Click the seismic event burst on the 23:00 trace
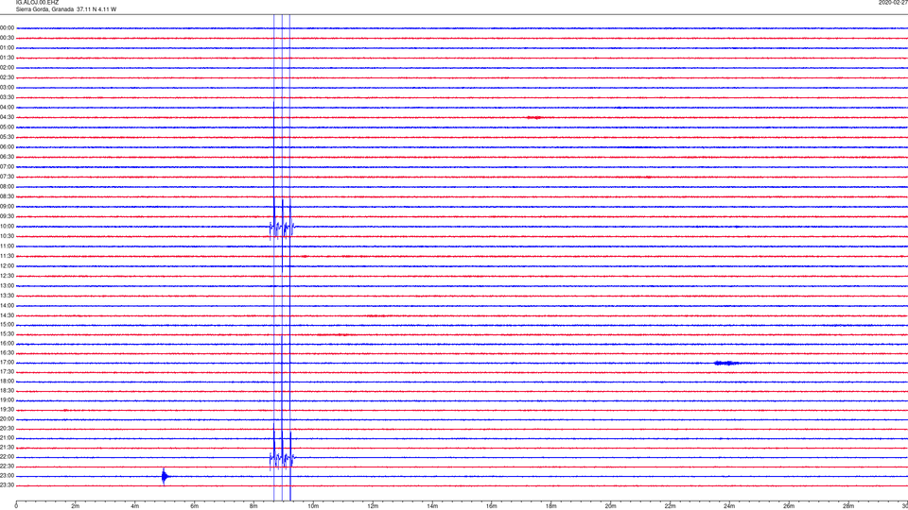The image size is (908, 510). pos(165,476)
